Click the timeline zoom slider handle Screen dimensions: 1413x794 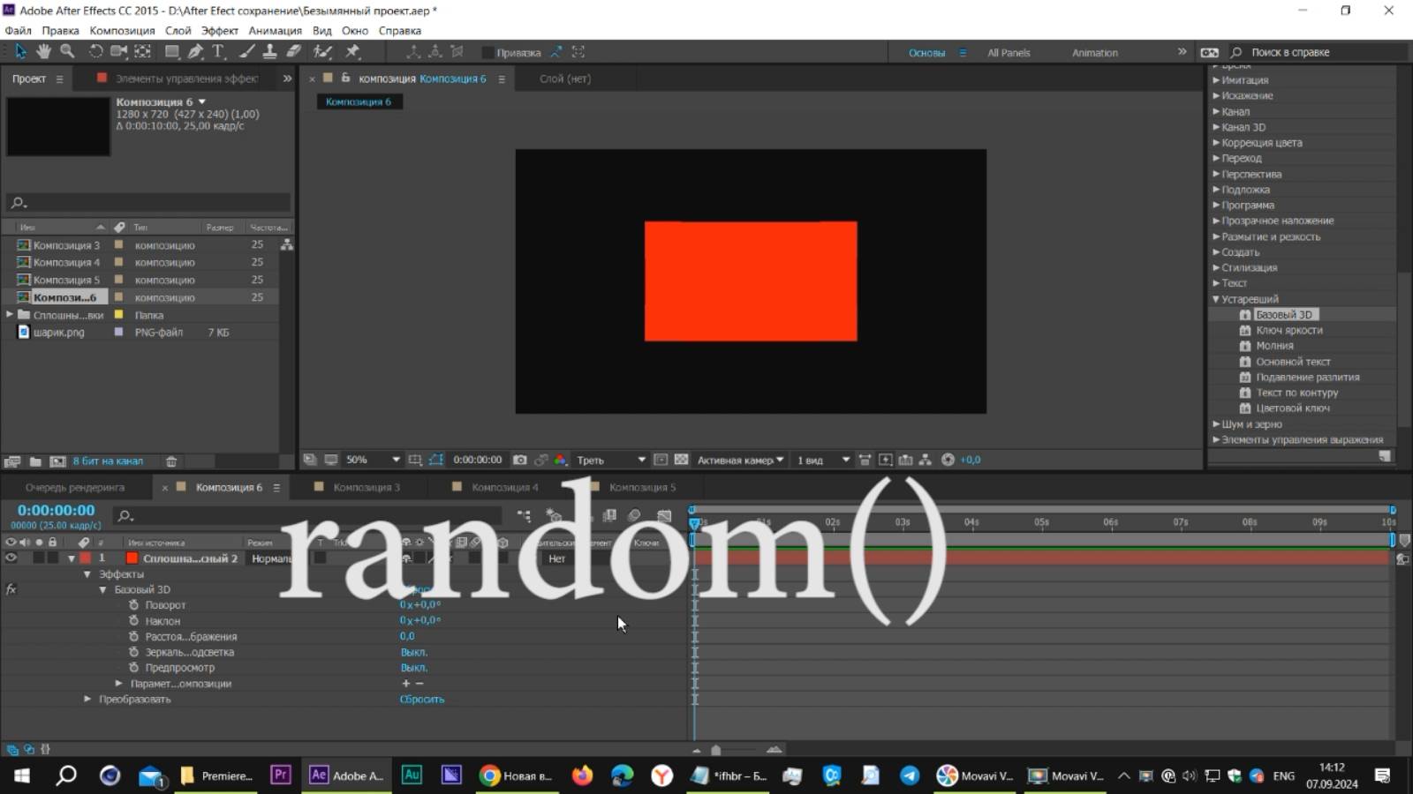pyautogui.click(x=716, y=750)
